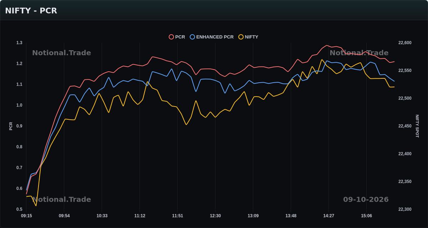
Task: Click the 0.5 PCR axis value
Action: coord(19,209)
